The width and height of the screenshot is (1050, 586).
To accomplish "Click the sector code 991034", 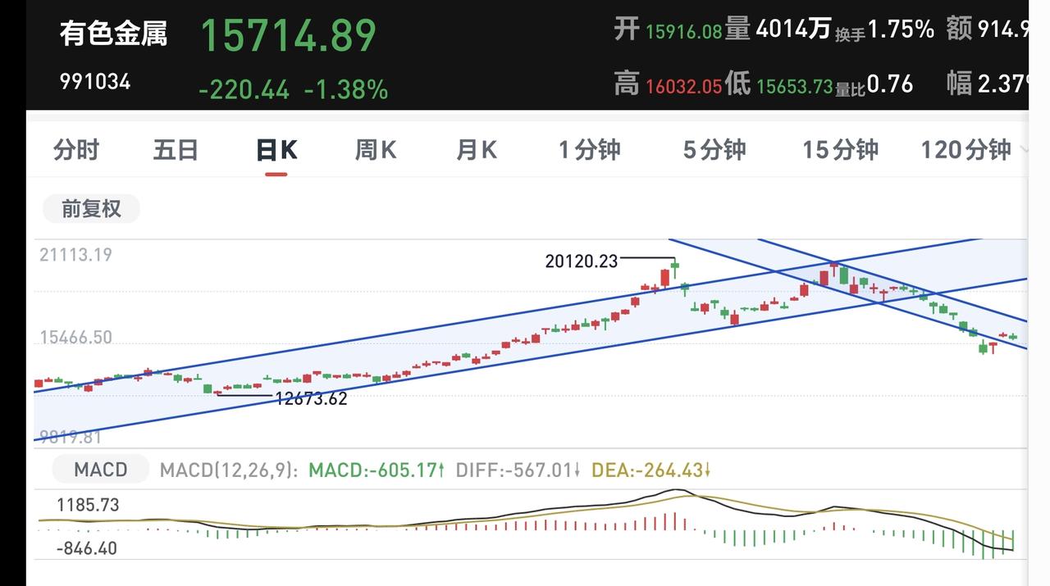I will tap(95, 82).
